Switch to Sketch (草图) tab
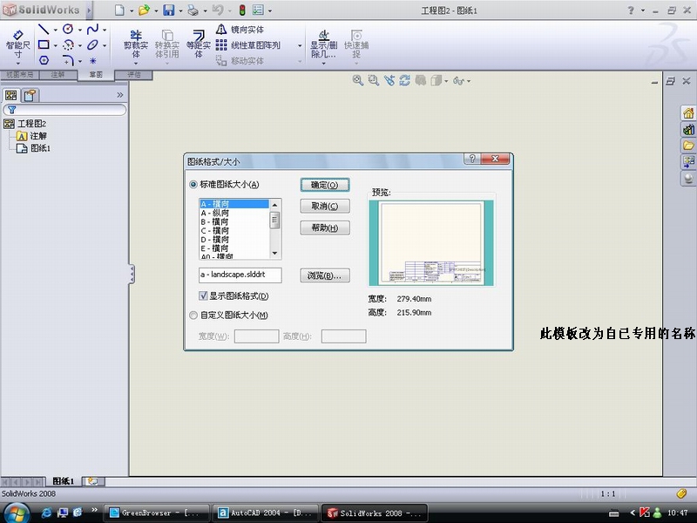 [96, 75]
